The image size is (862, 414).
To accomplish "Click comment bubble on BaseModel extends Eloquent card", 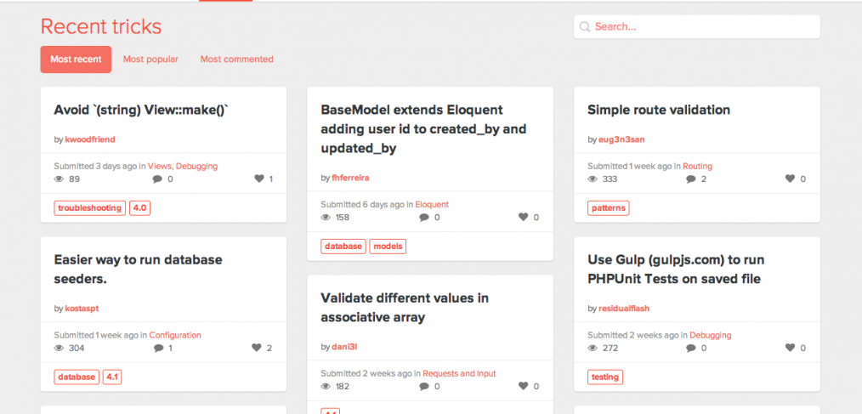I will tap(424, 217).
